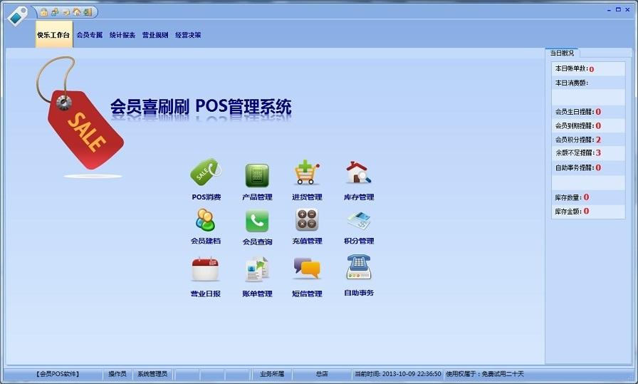Open 自助事务 telephone icon

pyautogui.click(x=358, y=267)
